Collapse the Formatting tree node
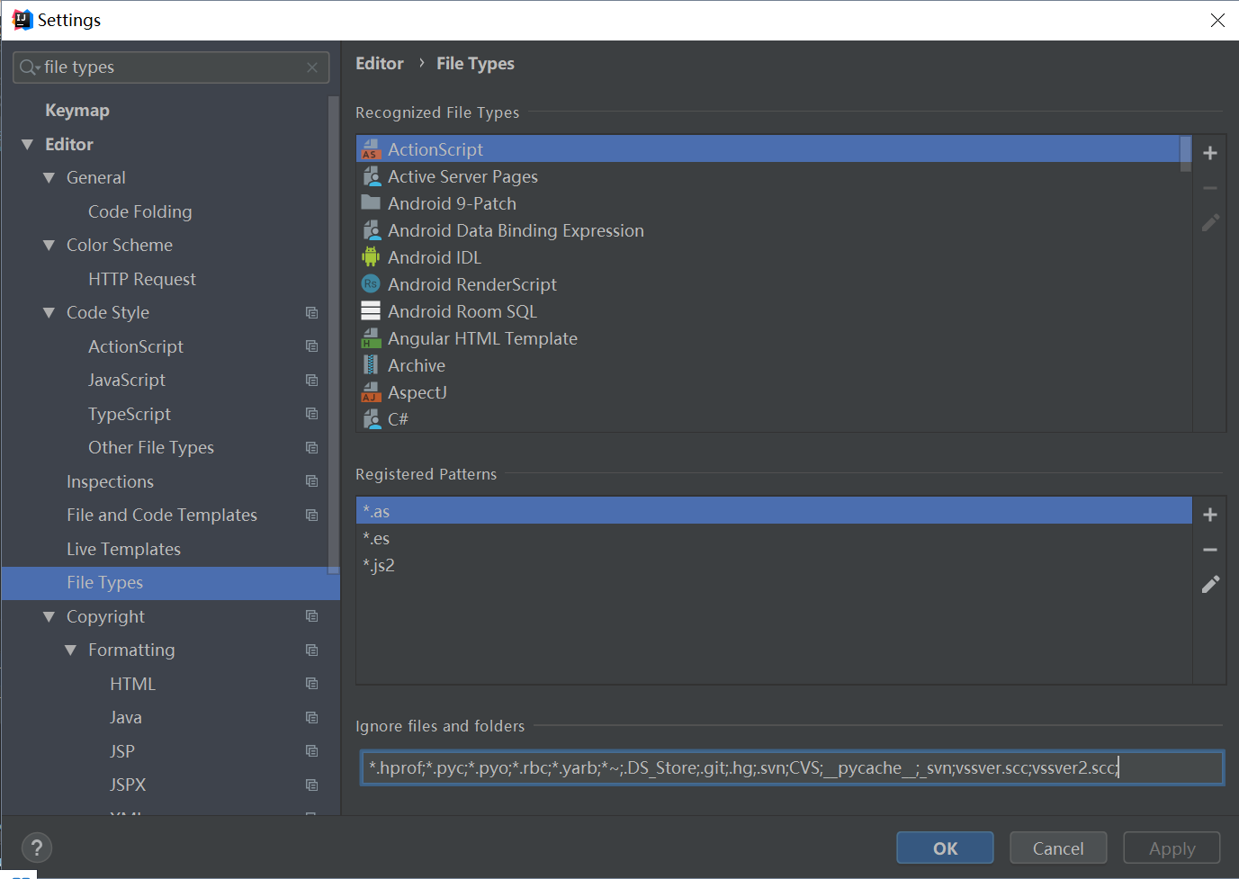1239x879 pixels. [70, 650]
